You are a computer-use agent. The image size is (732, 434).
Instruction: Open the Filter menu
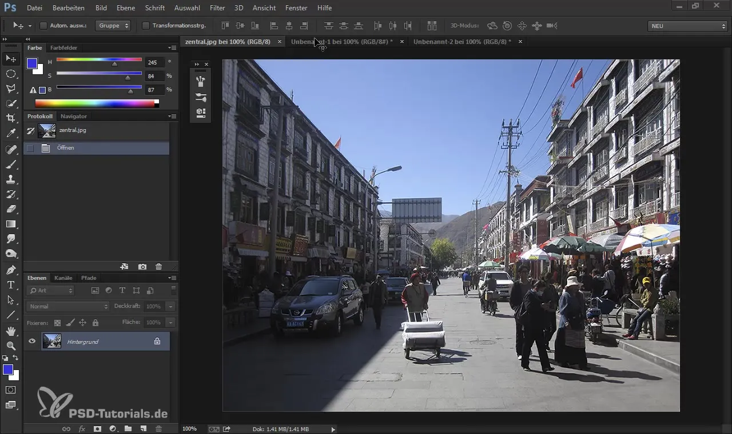tap(217, 8)
